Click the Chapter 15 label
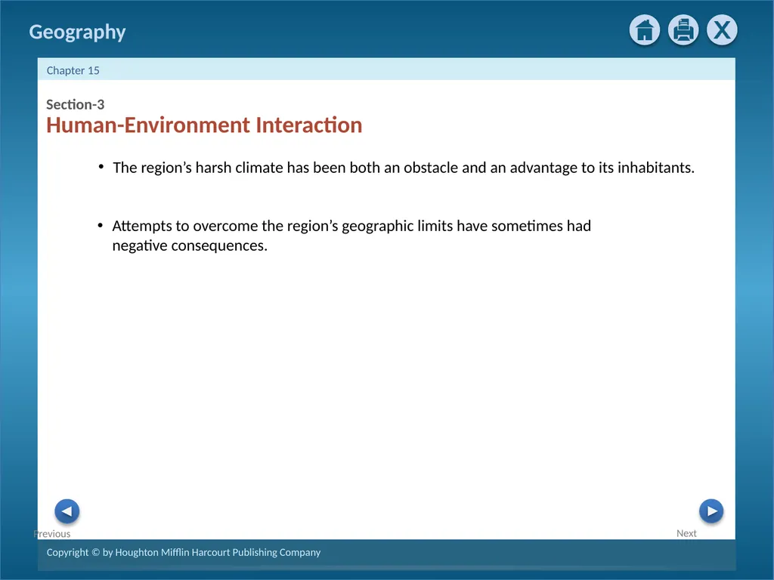Screen dimensions: 774x580 (x=73, y=70)
